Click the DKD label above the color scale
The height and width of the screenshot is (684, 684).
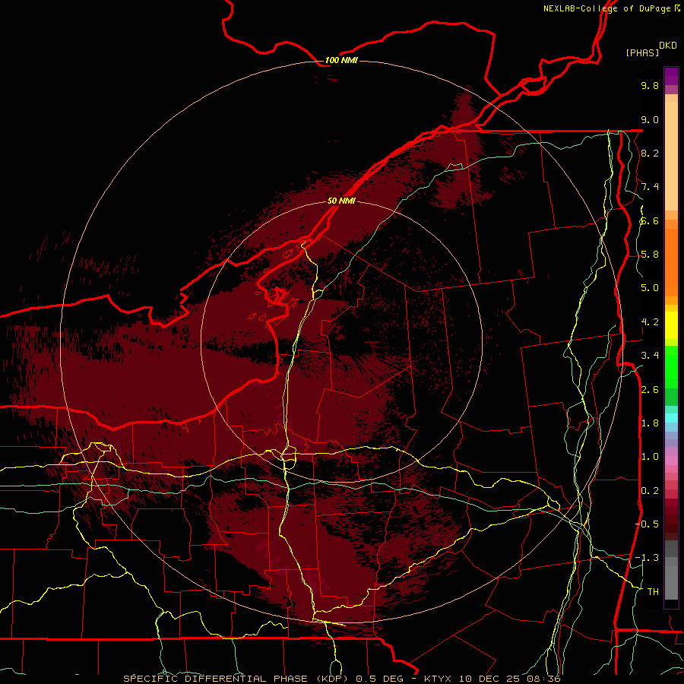668,46
